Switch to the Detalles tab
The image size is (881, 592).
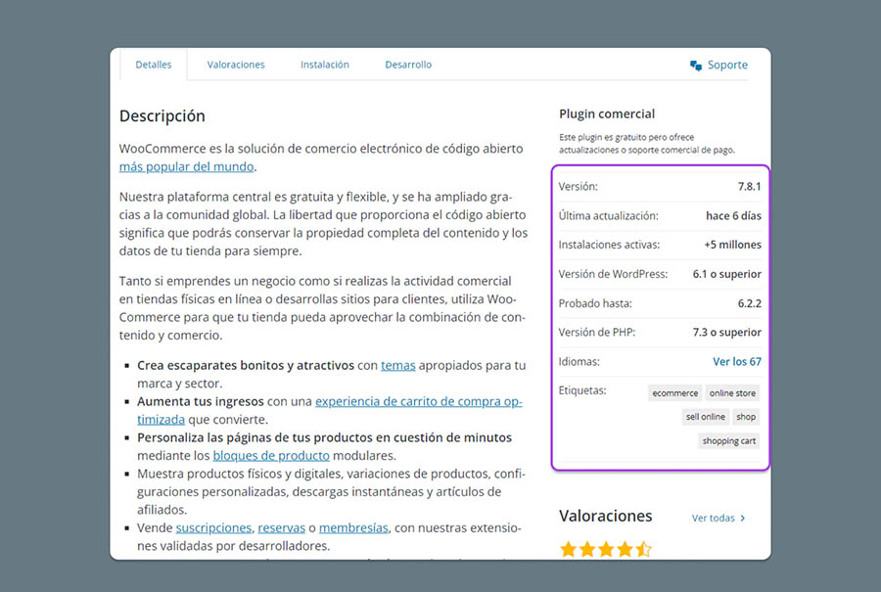pyautogui.click(x=153, y=65)
